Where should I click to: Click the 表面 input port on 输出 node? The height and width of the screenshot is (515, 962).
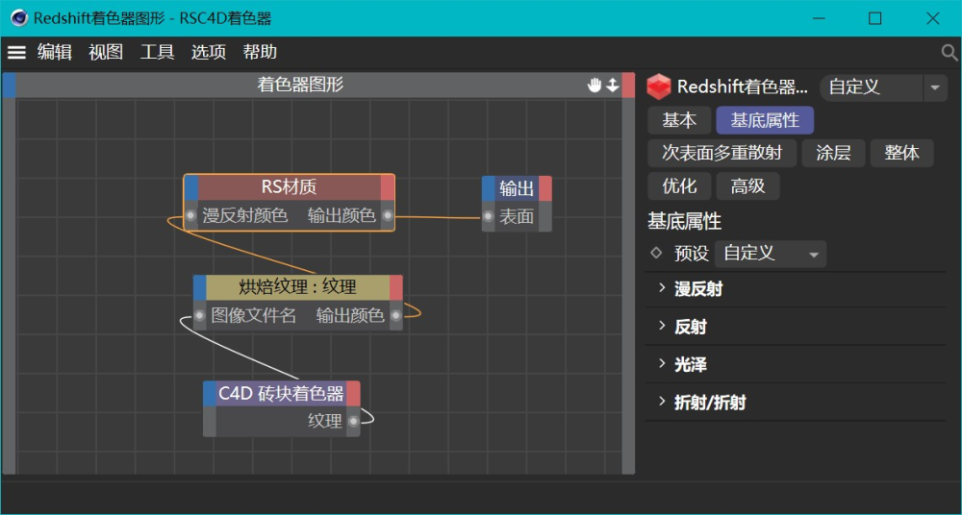(488, 216)
